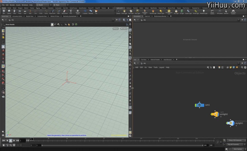Viewport: 247px width, 151px height.
Task: Add a Distant Light
Action: (161, 12)
